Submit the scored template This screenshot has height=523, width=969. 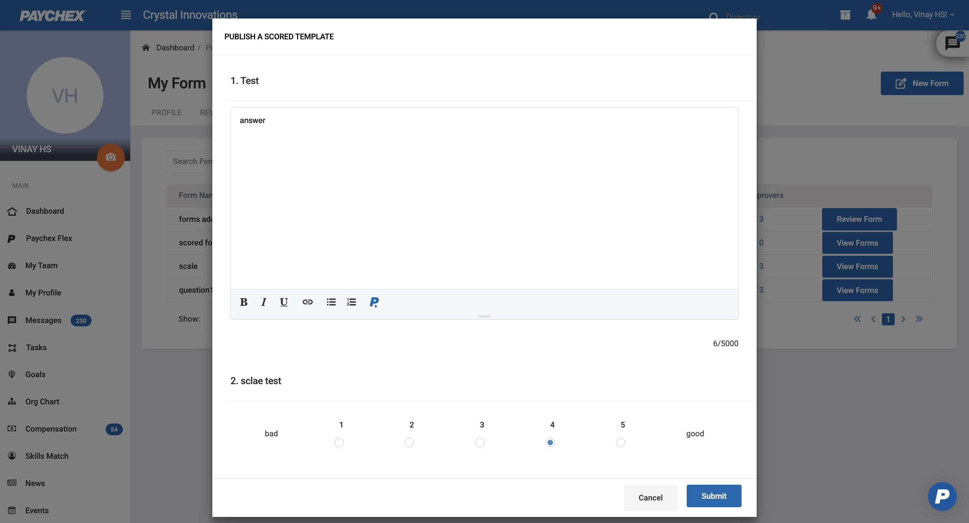pos(714,496)
